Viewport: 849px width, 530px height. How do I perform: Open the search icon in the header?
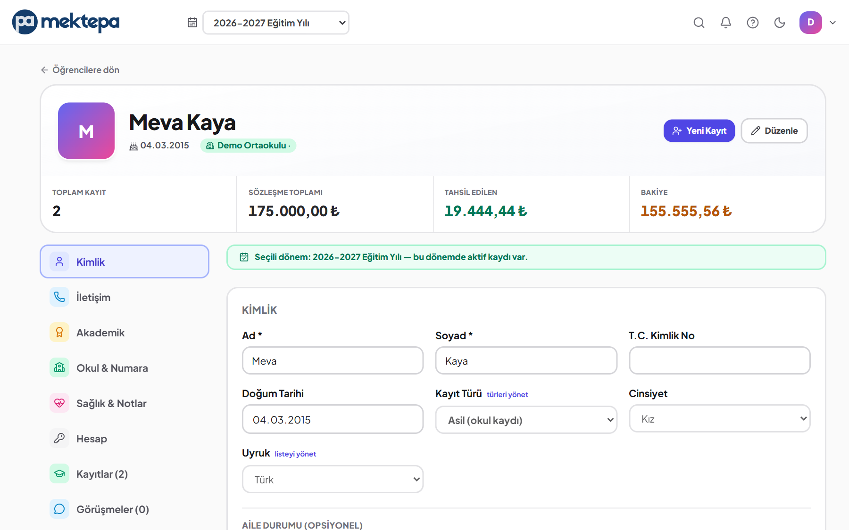[699, 23]
